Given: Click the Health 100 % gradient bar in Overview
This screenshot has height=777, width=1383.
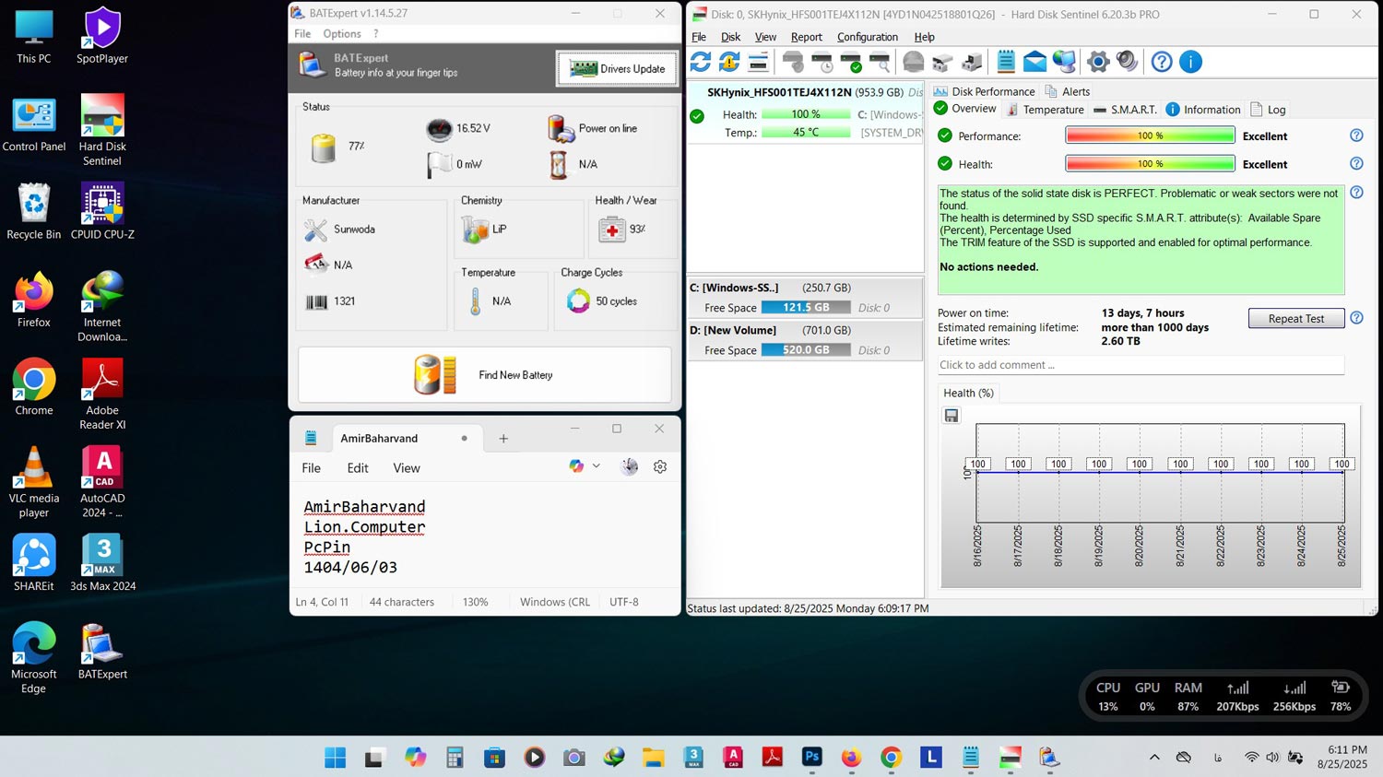Looking at the screenshot, I should [1150, 164].
